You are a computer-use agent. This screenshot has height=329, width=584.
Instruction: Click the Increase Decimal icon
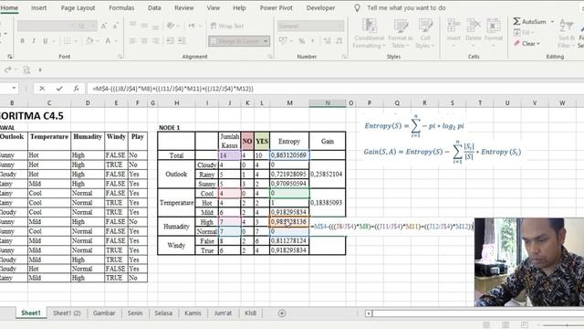click(x=327, y=41)
